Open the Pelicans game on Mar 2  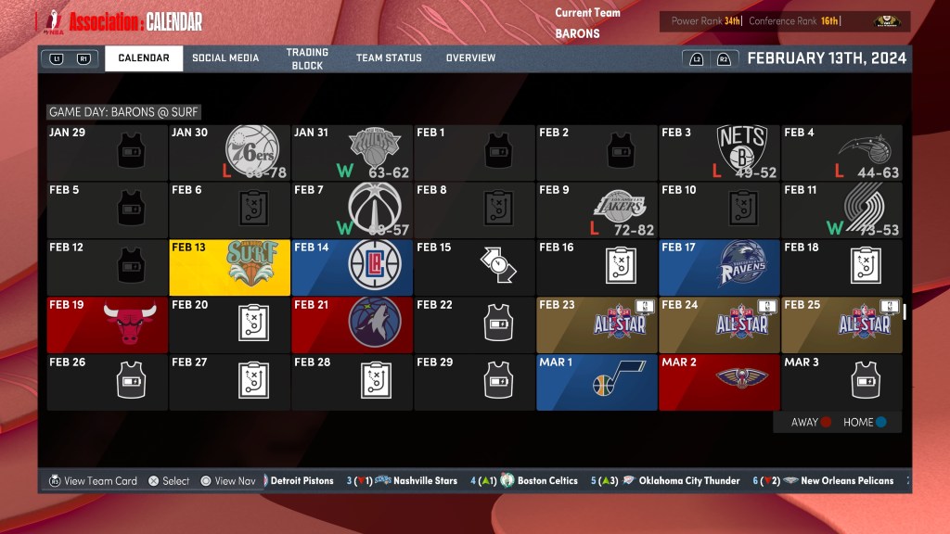coord(741,378)
